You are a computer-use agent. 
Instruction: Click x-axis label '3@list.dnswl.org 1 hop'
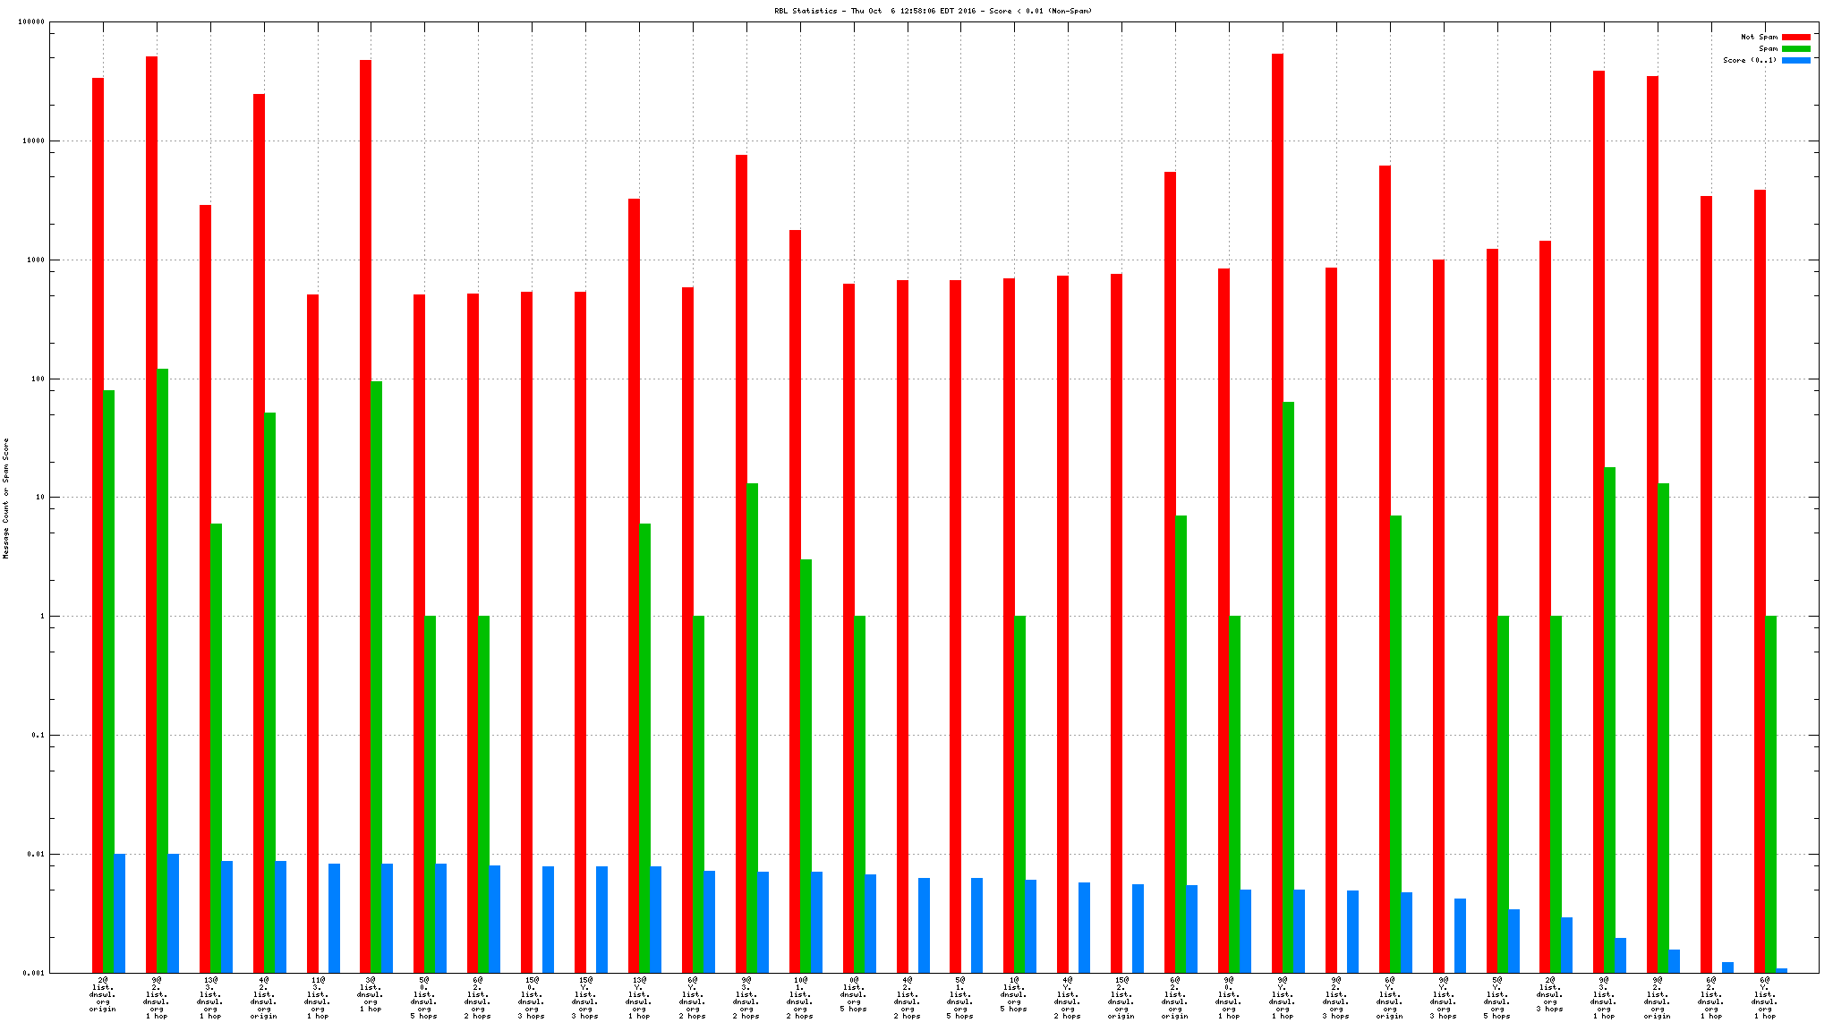(x=371, y=994)
